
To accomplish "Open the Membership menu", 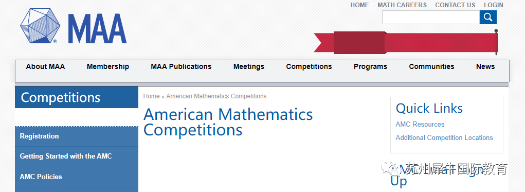I will coord(108,67).
